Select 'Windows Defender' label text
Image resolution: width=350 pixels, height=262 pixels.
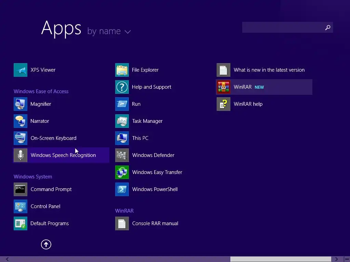click(x=153, y=155)
